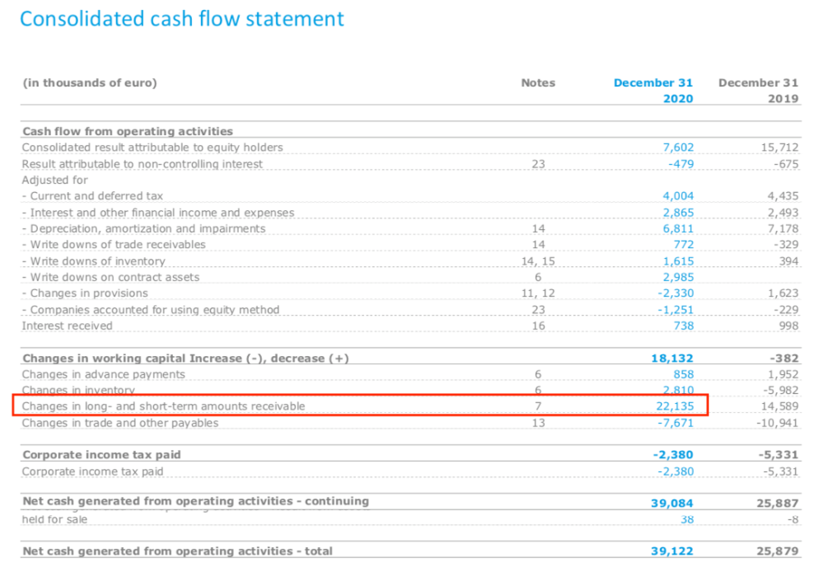Screen dimensions: 824x567
Task: Open note 23 beside non-controlling interest
Action: point(538,164)
